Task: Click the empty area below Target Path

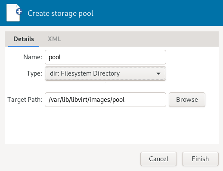Action: [x=111, y=125]
